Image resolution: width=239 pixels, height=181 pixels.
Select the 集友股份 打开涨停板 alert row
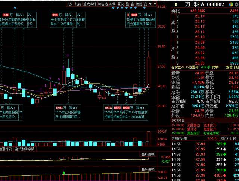click(205, 133)
